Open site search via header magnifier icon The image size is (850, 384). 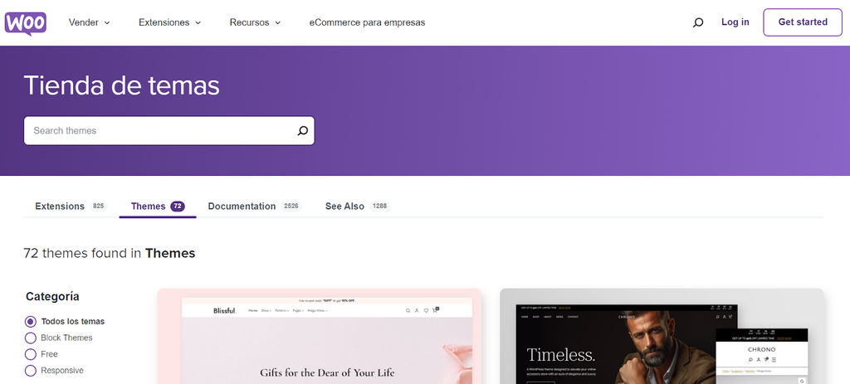click(x=698, y=22)
